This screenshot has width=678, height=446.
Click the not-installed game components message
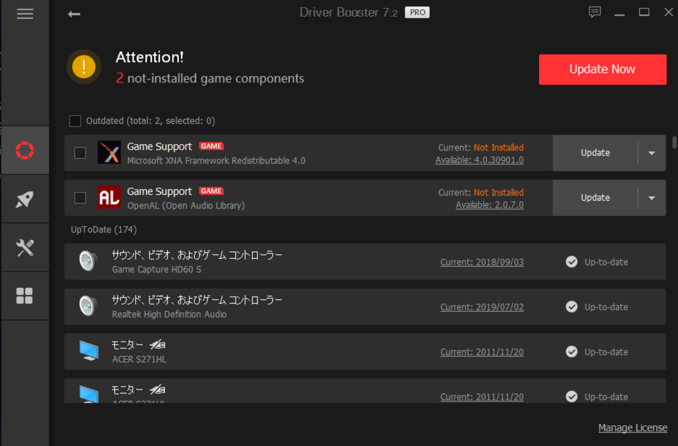click(210, 78)
